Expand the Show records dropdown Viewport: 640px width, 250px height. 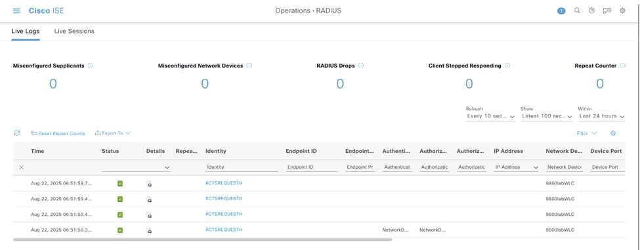click(547, 116)
